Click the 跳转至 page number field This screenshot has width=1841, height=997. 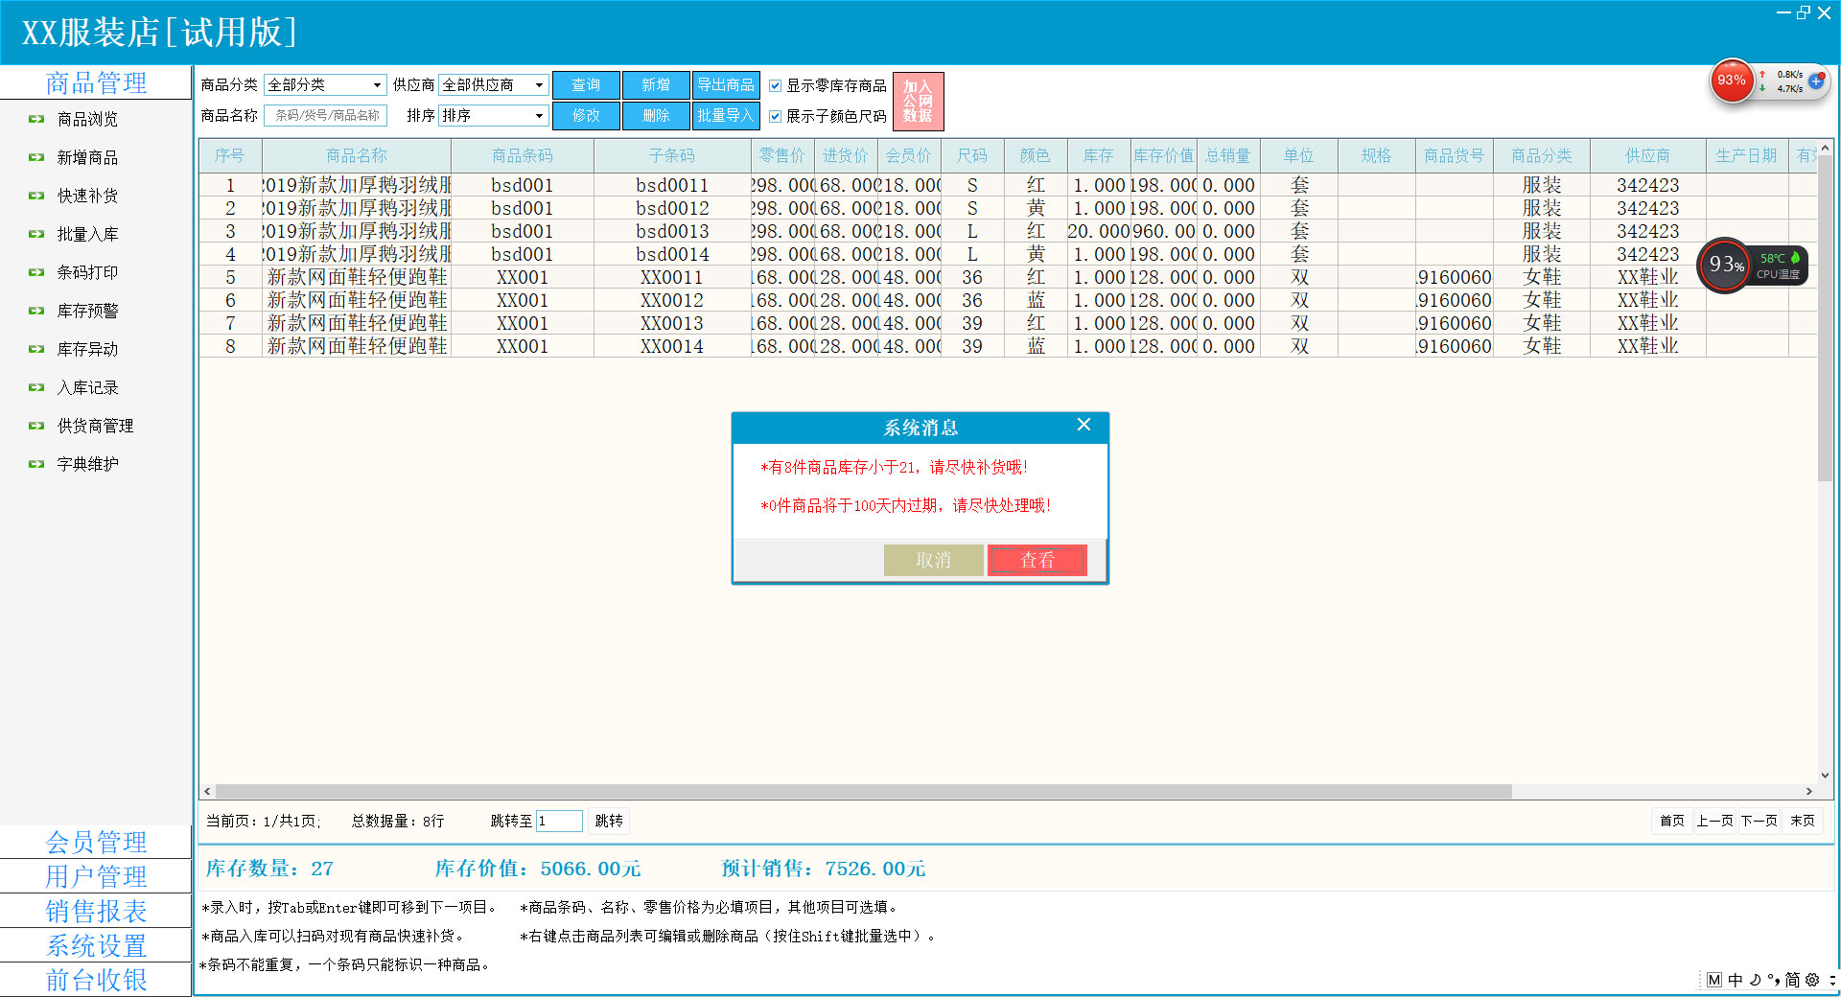pos(559,821)
